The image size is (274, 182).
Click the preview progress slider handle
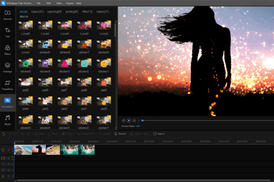(142, 121)
